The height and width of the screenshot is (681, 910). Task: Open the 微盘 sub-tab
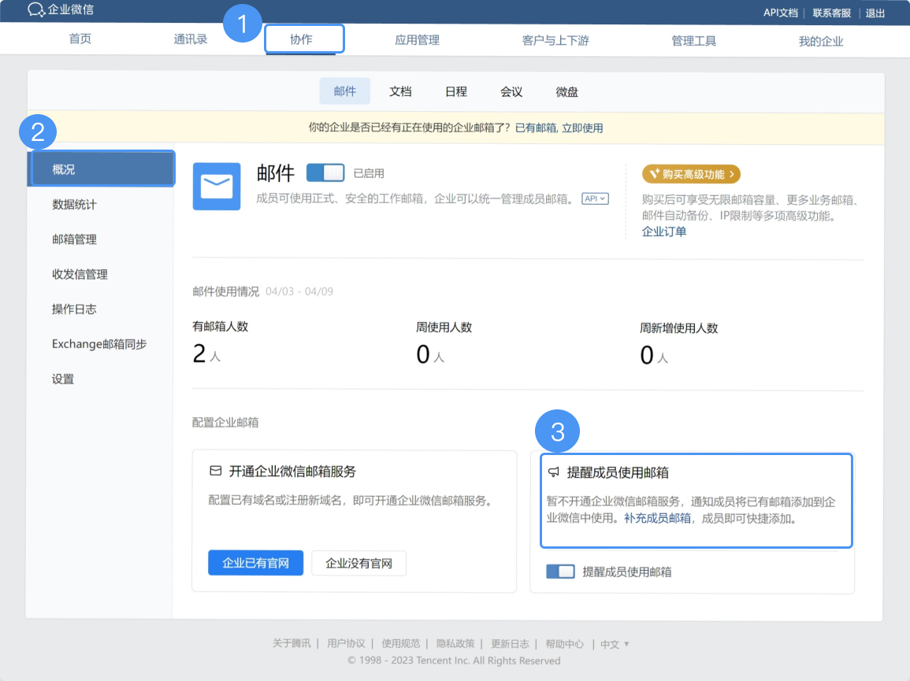click(x=566, y=91)
